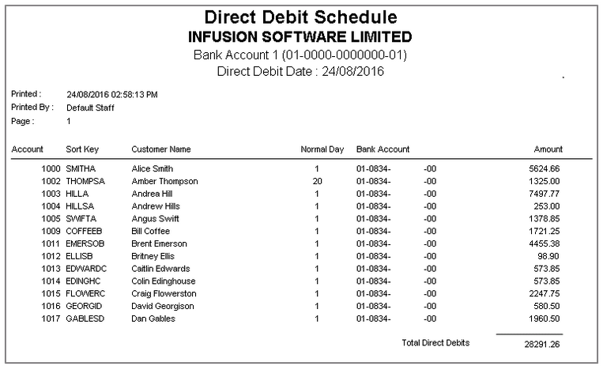Click account 1017 for Dan Gables

pos(51,319)
